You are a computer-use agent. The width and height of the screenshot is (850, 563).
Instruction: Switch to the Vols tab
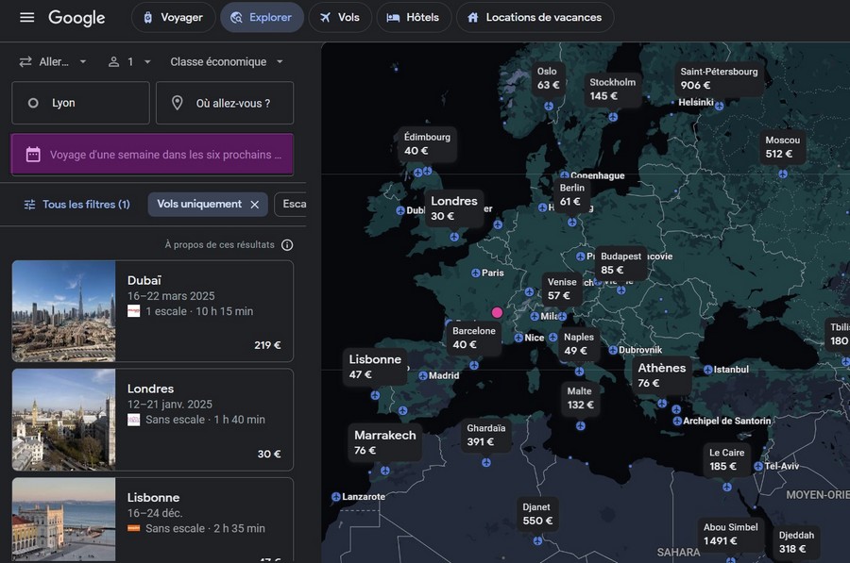click(x=339, y=18)
